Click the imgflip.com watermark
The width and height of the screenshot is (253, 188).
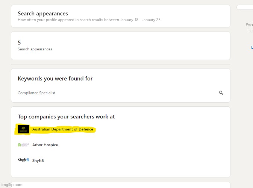point(12,185)
